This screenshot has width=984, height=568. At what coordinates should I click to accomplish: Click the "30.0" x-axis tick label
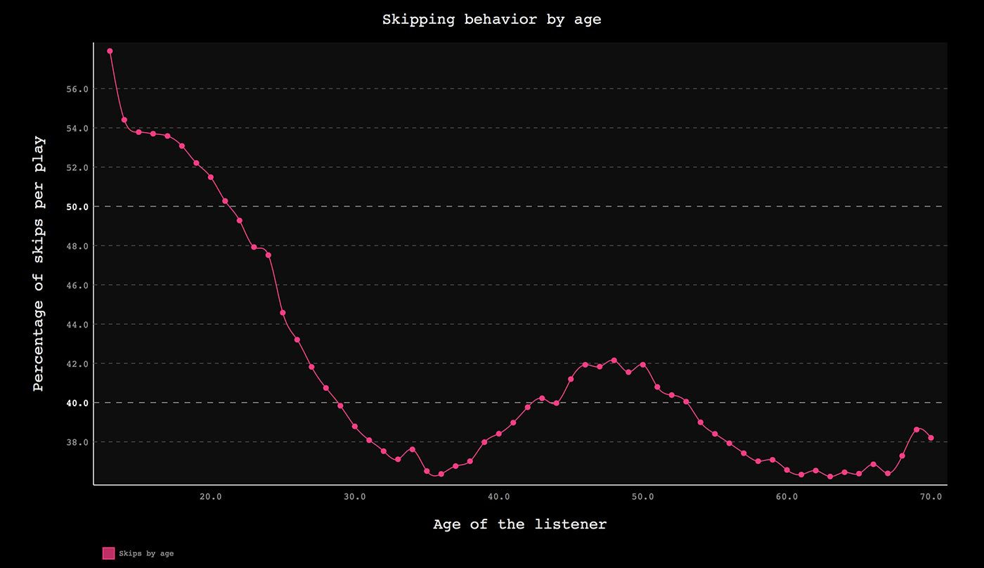(355, 497)
